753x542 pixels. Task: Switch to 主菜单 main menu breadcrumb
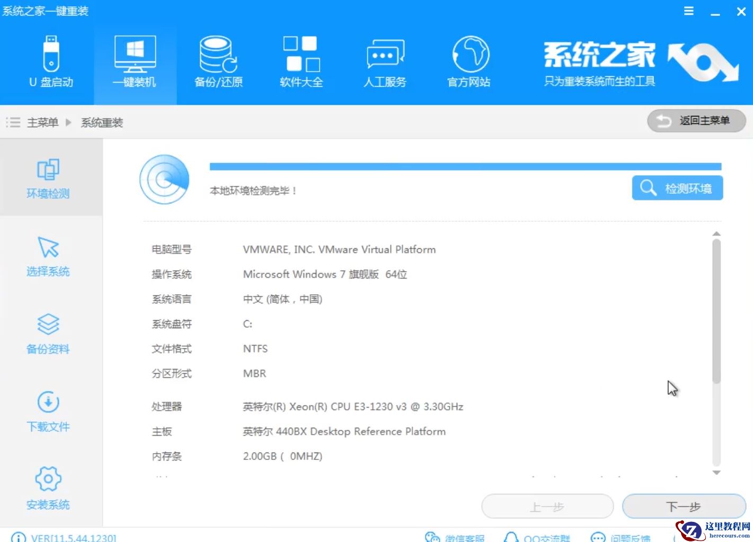coord(42,122)
